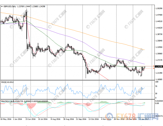Click the current price tag 1.24298

[158, 66]
